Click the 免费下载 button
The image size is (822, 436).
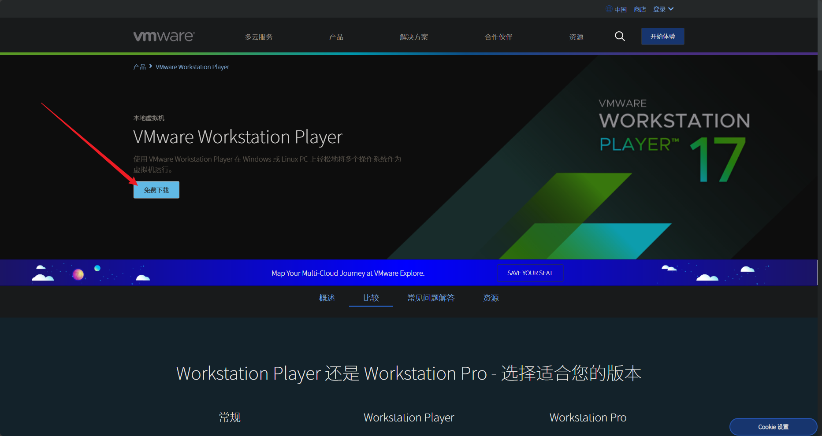pos(156,190)
